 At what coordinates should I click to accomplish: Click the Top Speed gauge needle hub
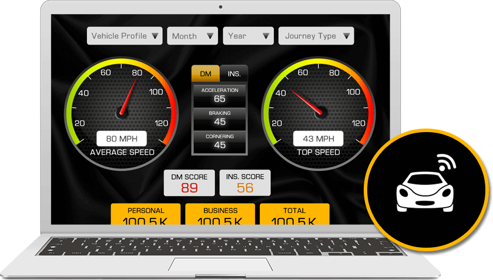[320, 112]
